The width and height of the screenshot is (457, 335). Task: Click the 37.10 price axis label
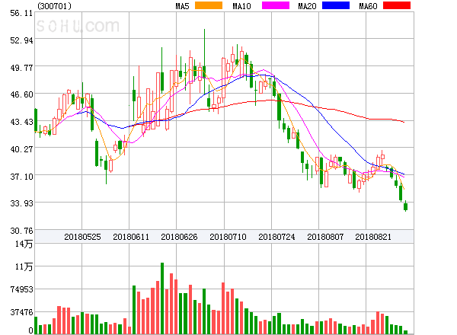coord(21,176)
